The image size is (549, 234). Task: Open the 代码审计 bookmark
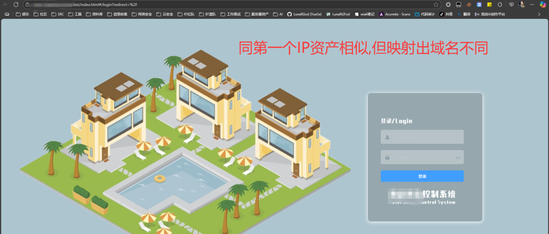[424, 14]
